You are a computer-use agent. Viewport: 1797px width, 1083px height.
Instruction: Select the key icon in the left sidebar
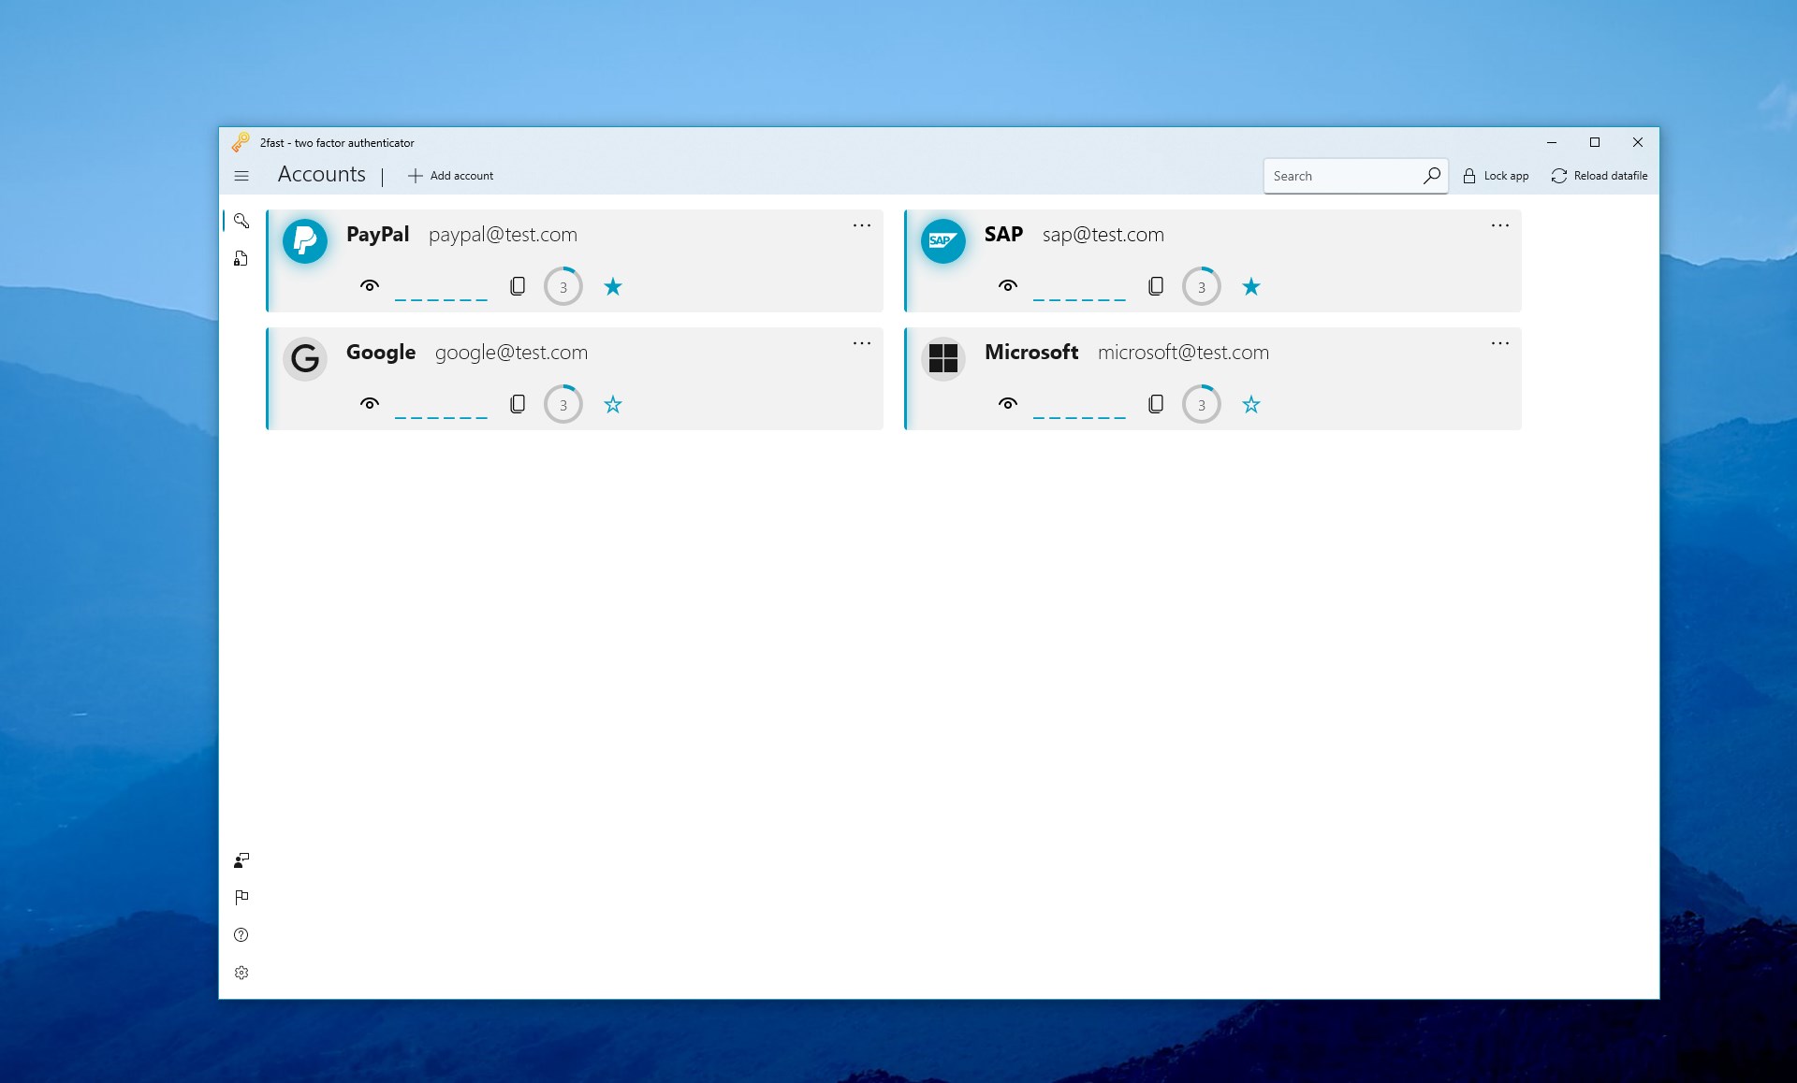[241, 221]
